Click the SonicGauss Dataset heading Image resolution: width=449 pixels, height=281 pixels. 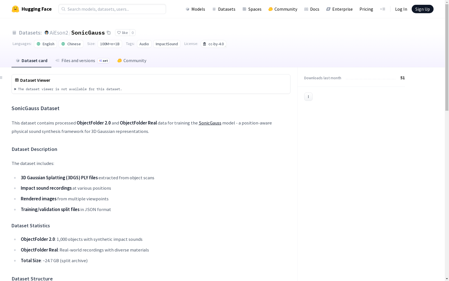pyautogui.click(x=35, y=108)
